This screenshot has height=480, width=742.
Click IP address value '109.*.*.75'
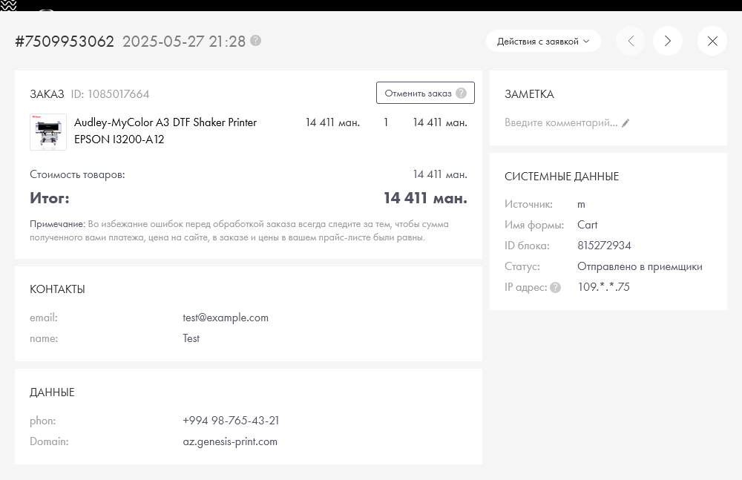[x=603, y=287]
